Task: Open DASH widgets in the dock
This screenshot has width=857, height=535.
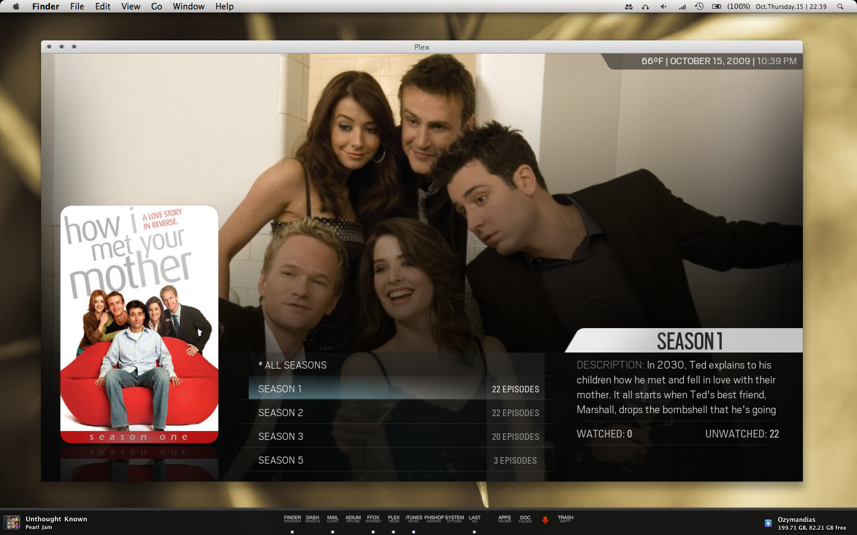Action: (312, 519)
